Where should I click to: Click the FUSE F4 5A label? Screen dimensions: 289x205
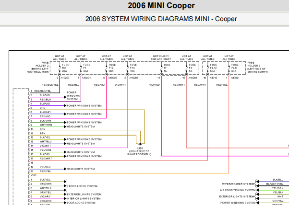(192, 68)
